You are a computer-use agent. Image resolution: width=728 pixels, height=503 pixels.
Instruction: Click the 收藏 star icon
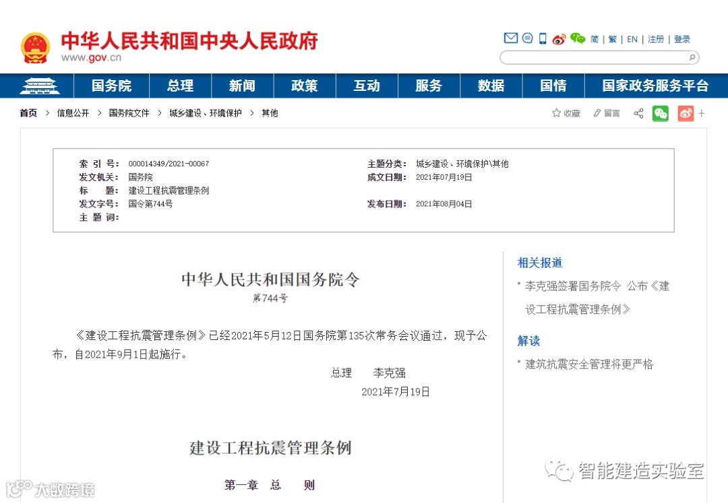point(556,113)
